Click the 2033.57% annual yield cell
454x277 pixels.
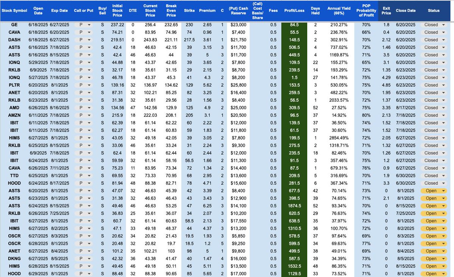339,100
